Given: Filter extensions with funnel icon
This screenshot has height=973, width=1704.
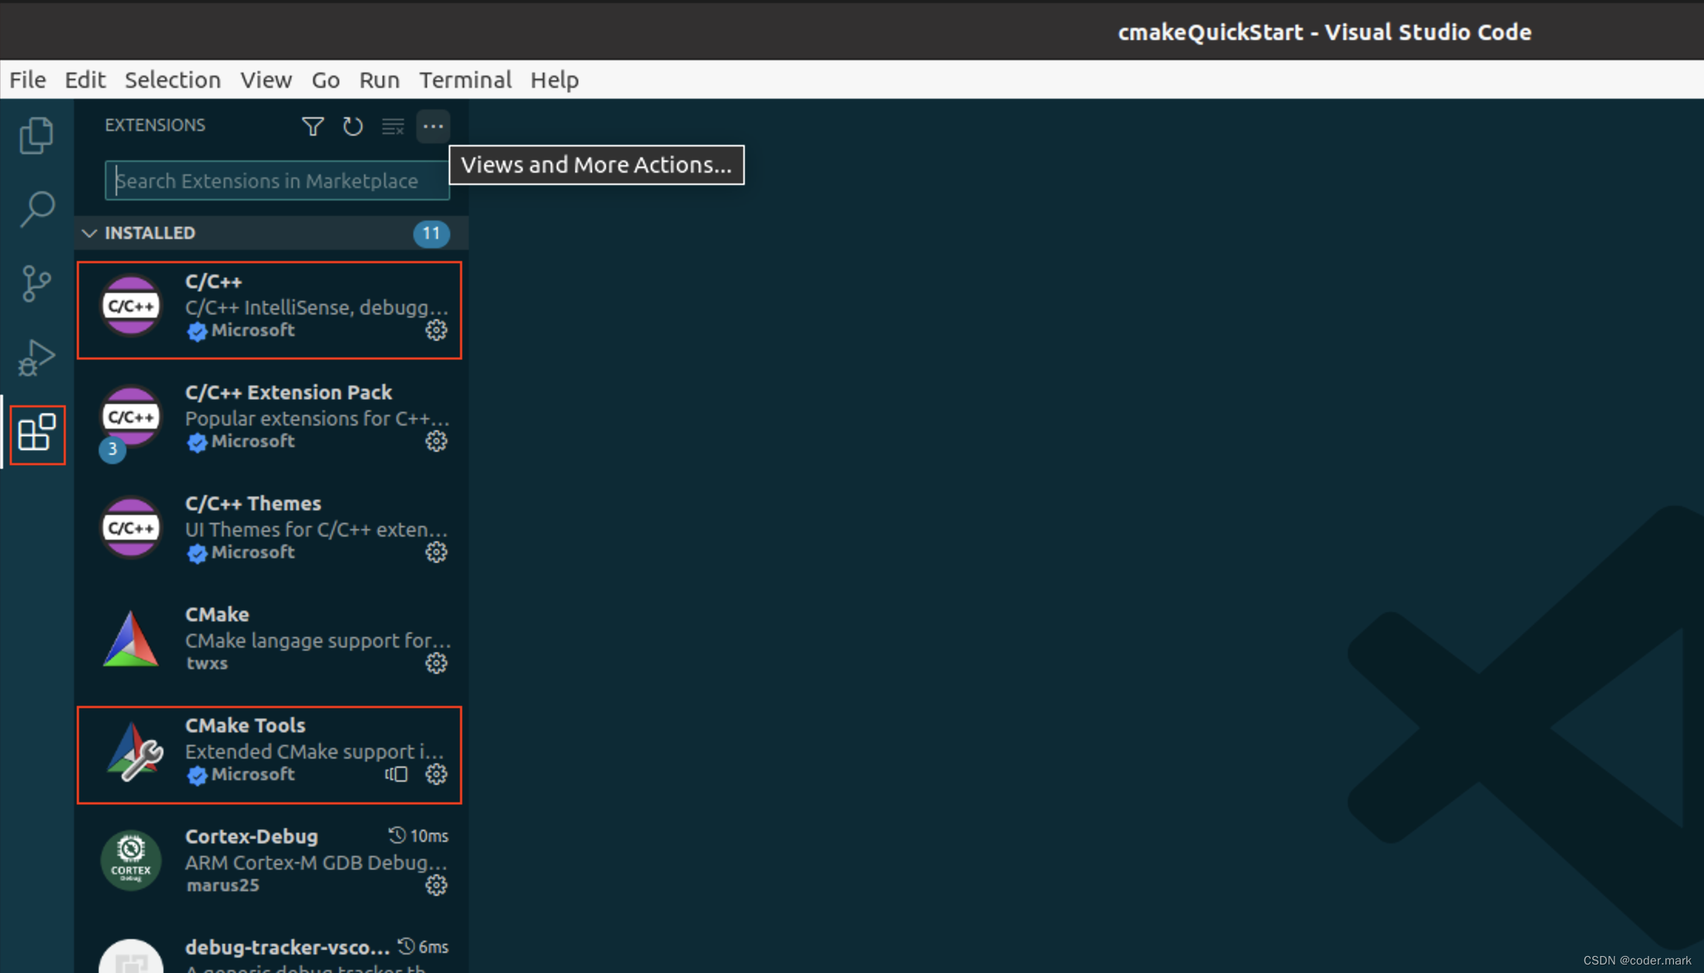Looking at the screenshot, I should coord(312,126).
